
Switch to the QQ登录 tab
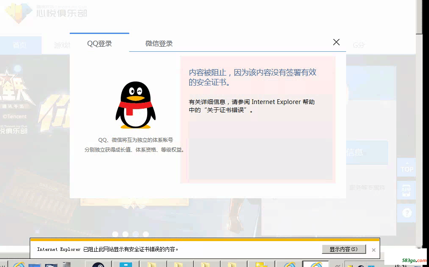(99, 43)
